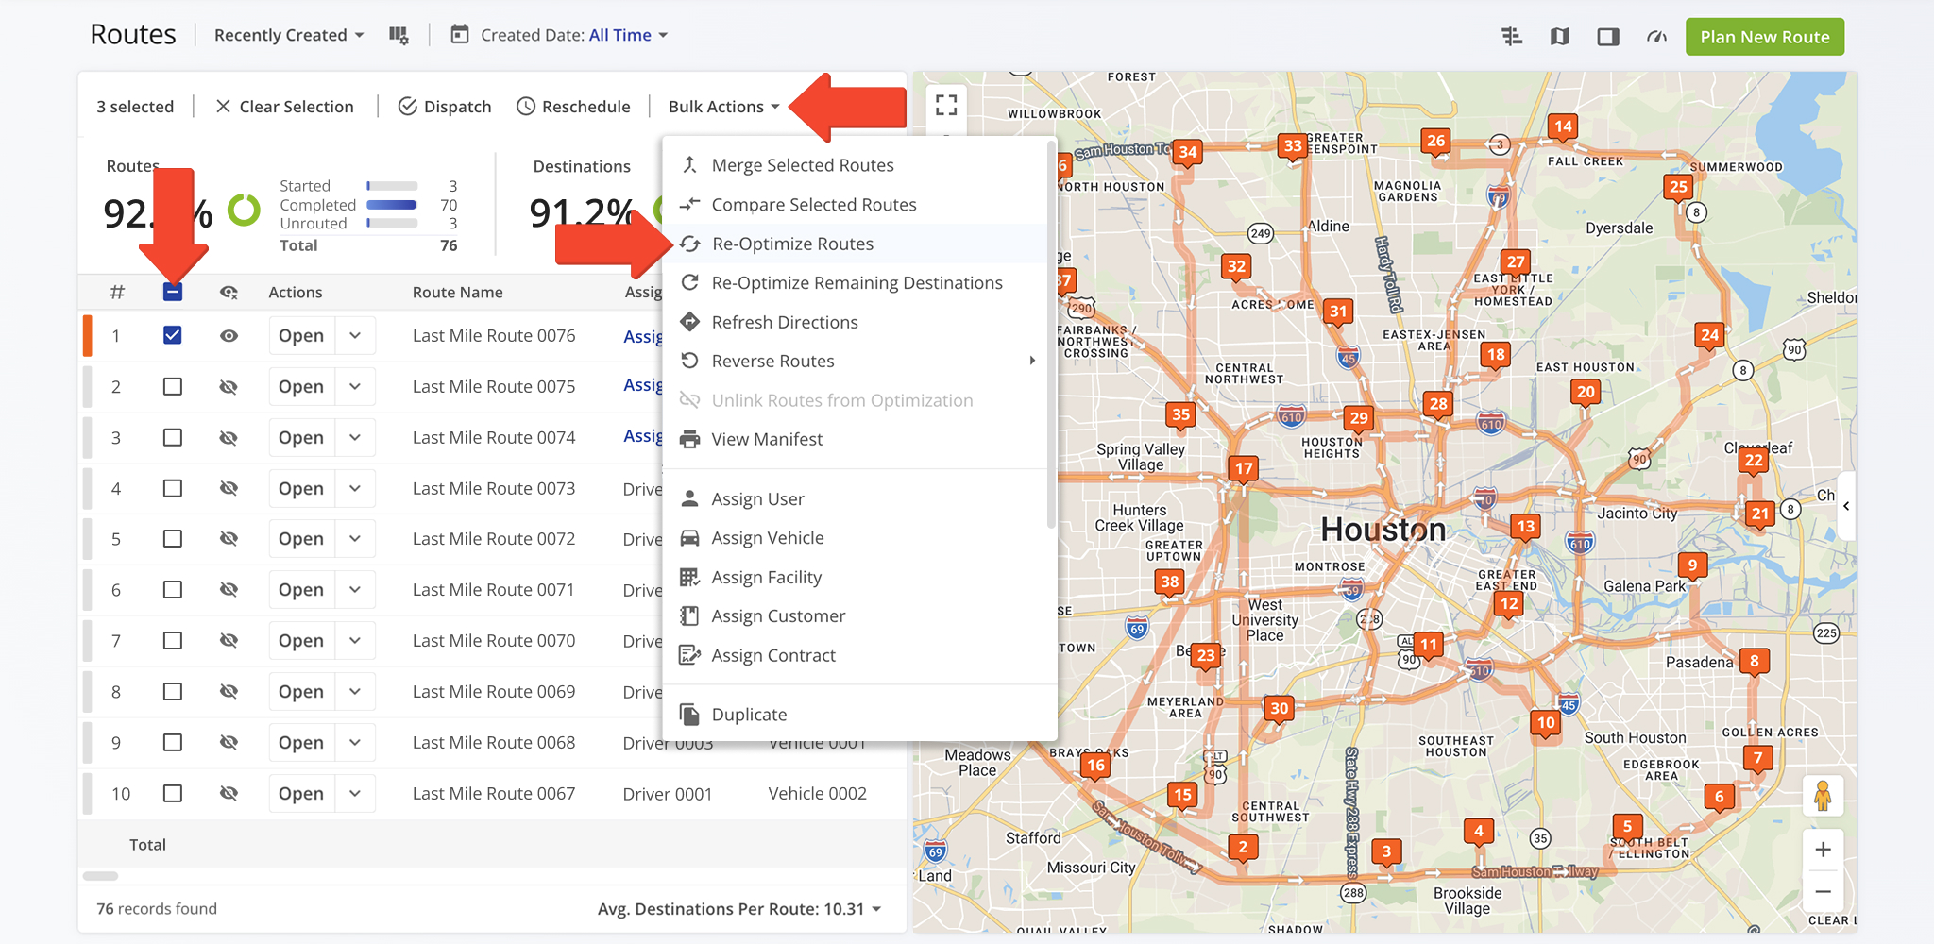Image resolution: width=1934 pixels, height=944 pixels.
Task: Click the speedometer dashboard icon
Action: 1656,37
